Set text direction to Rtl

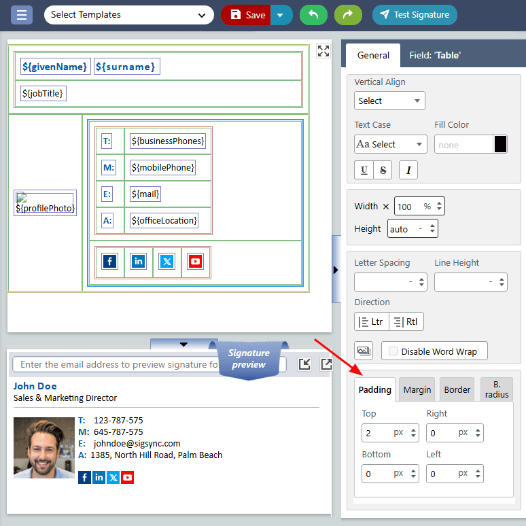coord(406,321)
